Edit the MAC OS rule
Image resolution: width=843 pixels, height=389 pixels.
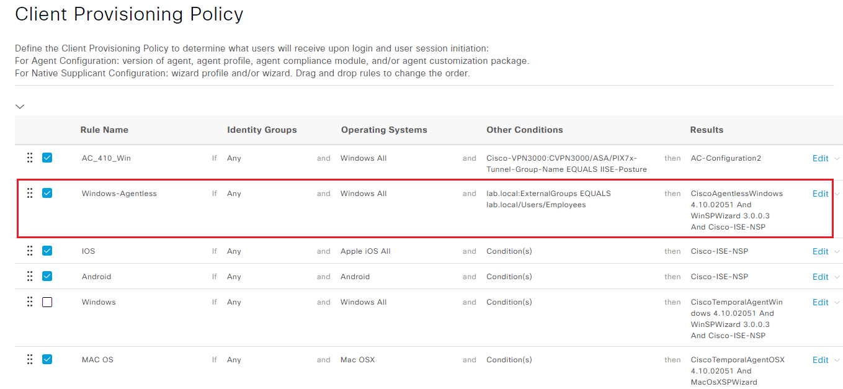click(x=820, y=360)
